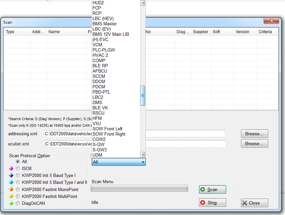The height and width of the screenshot is (215, 285).
Task: Select LBC (EV) from the list
Action: [116, 29]
